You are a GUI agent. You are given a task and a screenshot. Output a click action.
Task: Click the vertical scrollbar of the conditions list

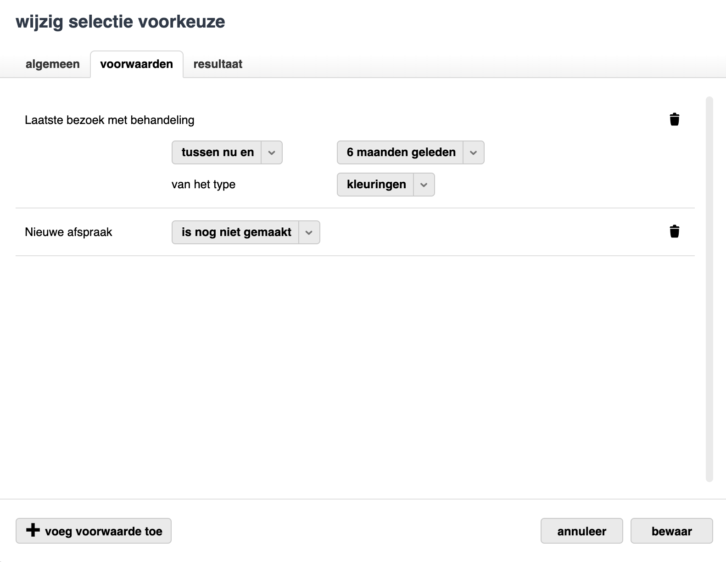click(x=709, y=289)
